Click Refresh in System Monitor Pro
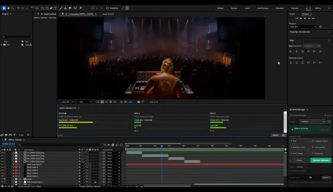 point(275,135)
